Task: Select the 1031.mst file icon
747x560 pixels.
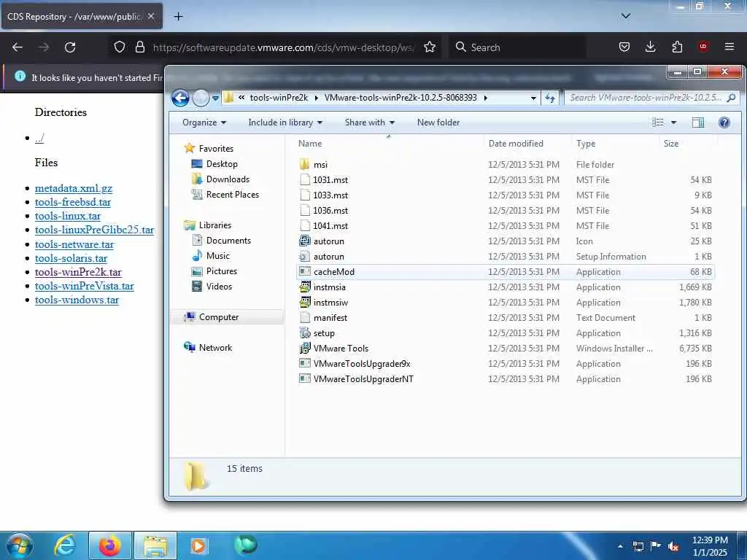Action: 305,179
